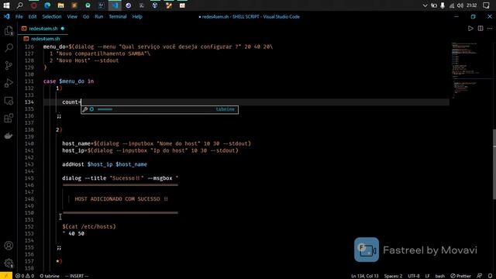Viewport: 496px width, 279px height.
Task: Click the tabnine status bar item
Action: click(x=50, y=276)
